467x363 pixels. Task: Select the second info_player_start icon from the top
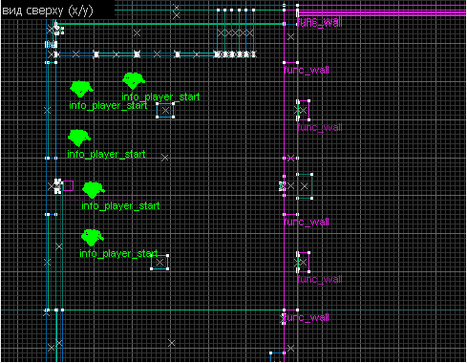click(81, 89)
